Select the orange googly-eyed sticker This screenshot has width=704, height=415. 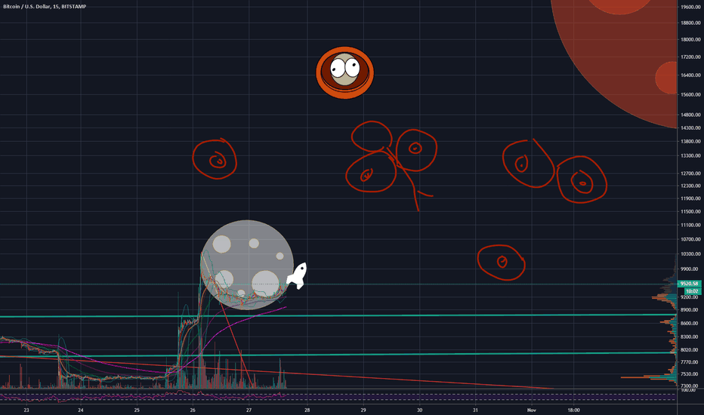344,72
